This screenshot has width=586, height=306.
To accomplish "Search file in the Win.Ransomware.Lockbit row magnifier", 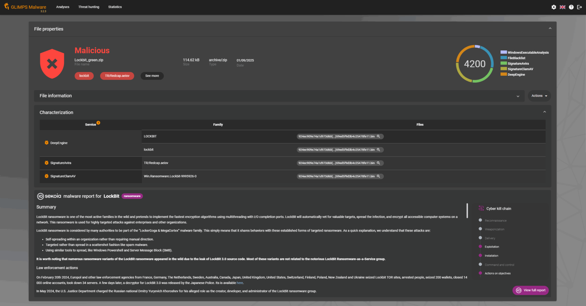I will tap(378, 176).
